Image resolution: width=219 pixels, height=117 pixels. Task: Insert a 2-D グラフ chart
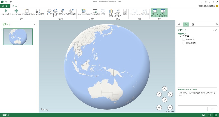(x=111, y=13)
